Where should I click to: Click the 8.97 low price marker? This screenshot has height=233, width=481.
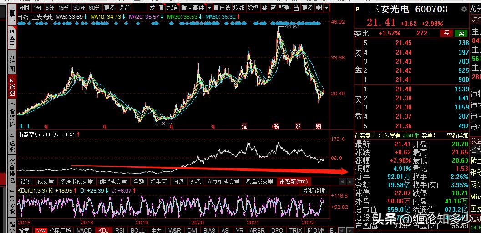coord(167,124)
